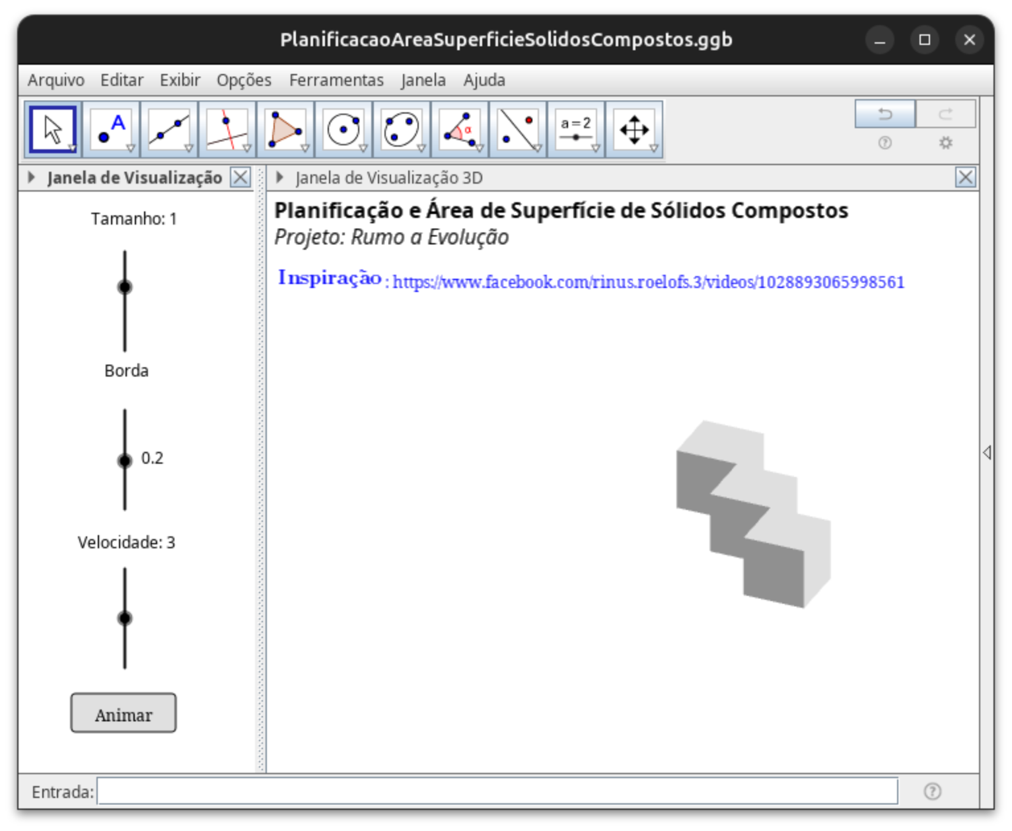Click the Entrada input field
The image size is (1012, 831).
click(x=497, y=791)
